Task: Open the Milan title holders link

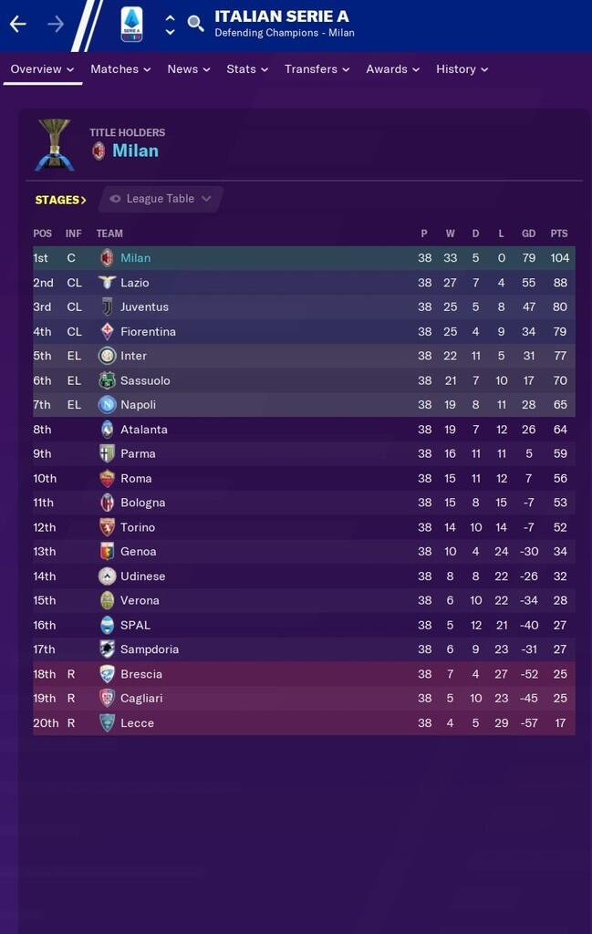Action: [135, 151]
